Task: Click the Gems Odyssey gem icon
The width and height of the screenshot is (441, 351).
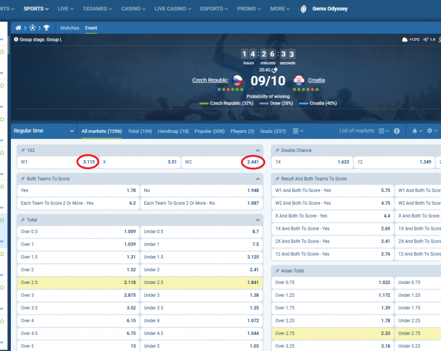Action: [x=304, y=9]
